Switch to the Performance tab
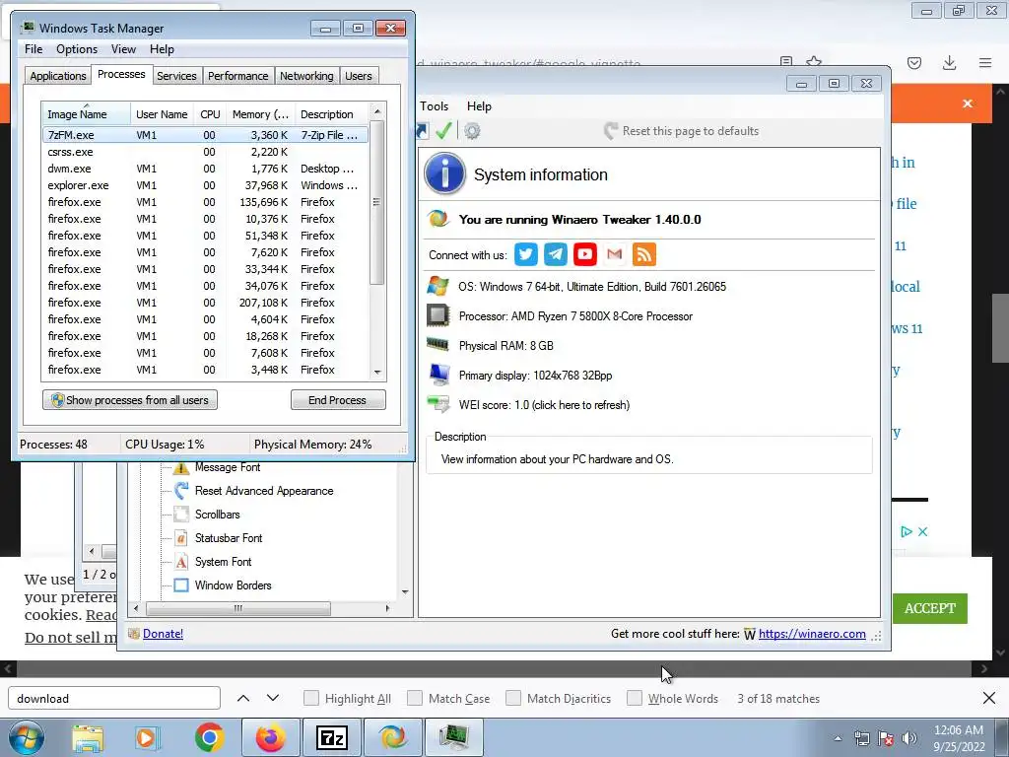 tap(237, 76)
